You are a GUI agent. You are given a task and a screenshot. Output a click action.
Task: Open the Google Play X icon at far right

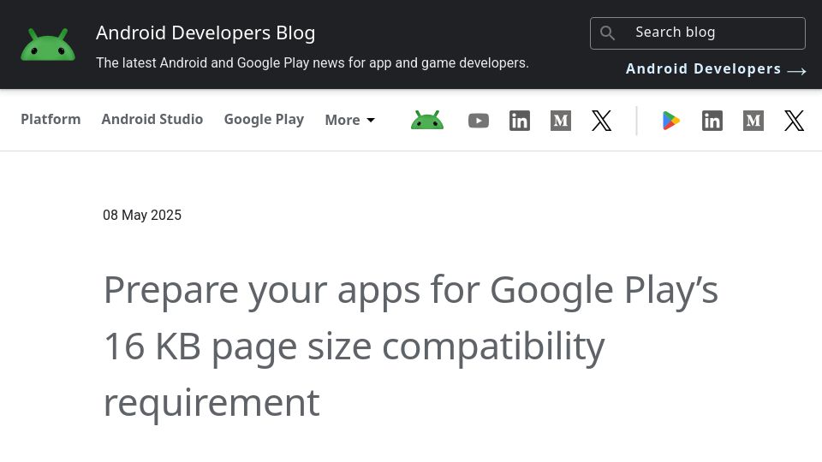(795, 121)
